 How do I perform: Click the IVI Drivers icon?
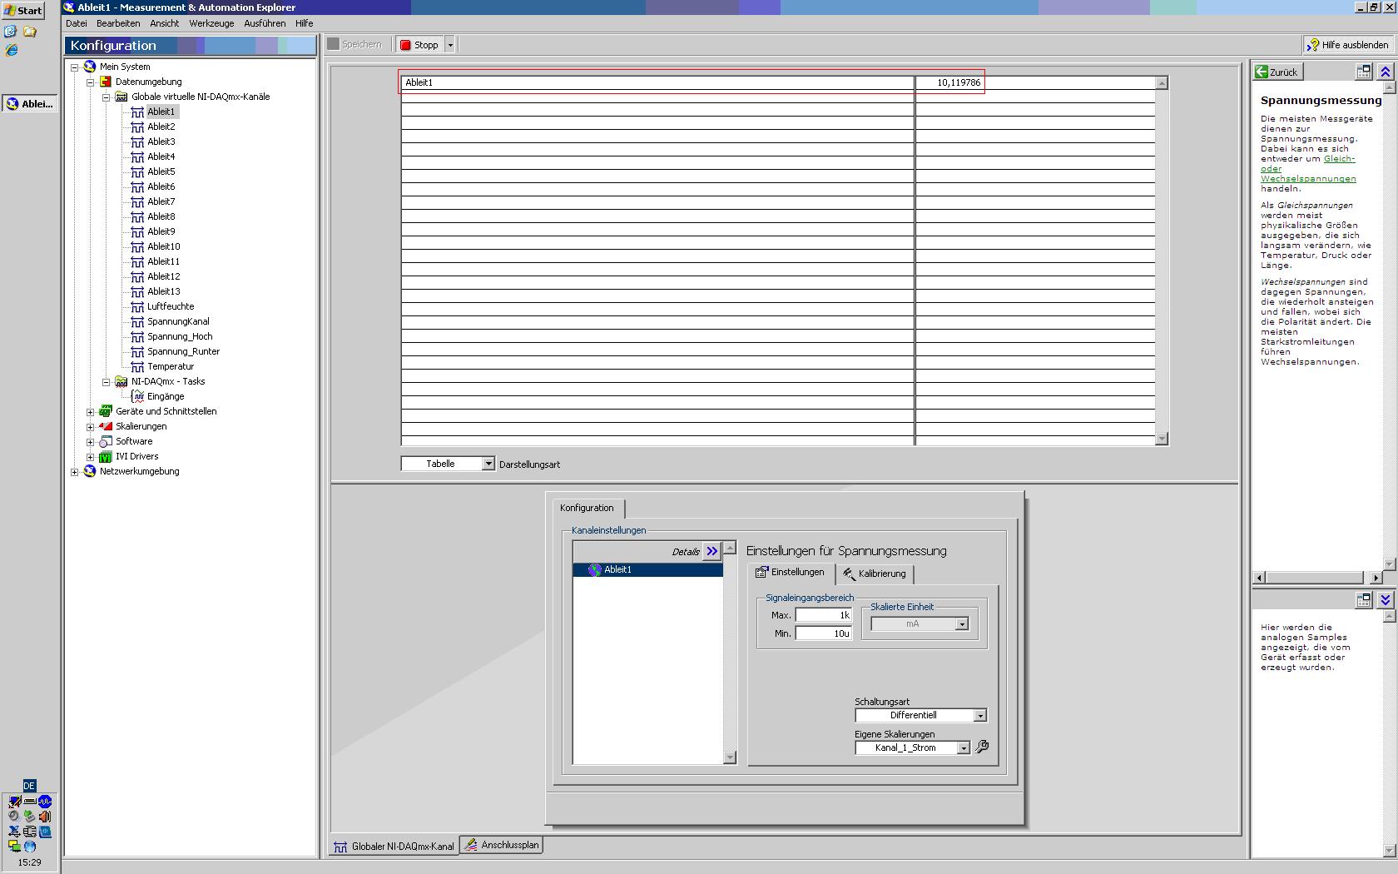point(106,456)
